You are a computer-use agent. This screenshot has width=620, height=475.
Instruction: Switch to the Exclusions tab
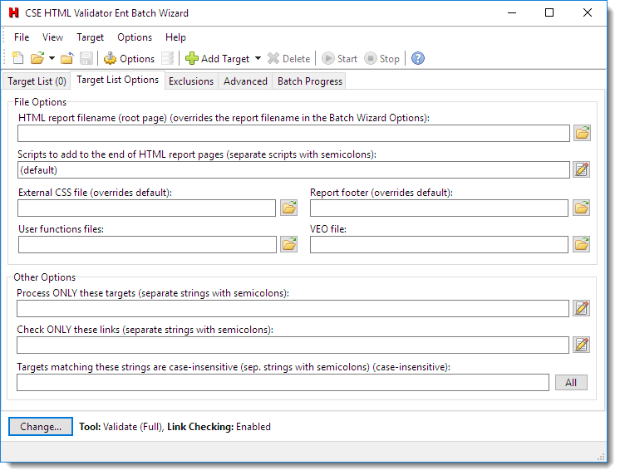point(191,81)
